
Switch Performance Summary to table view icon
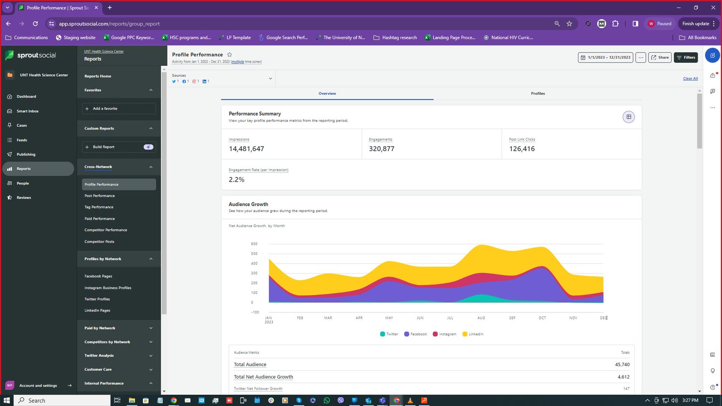pos(629,117)
